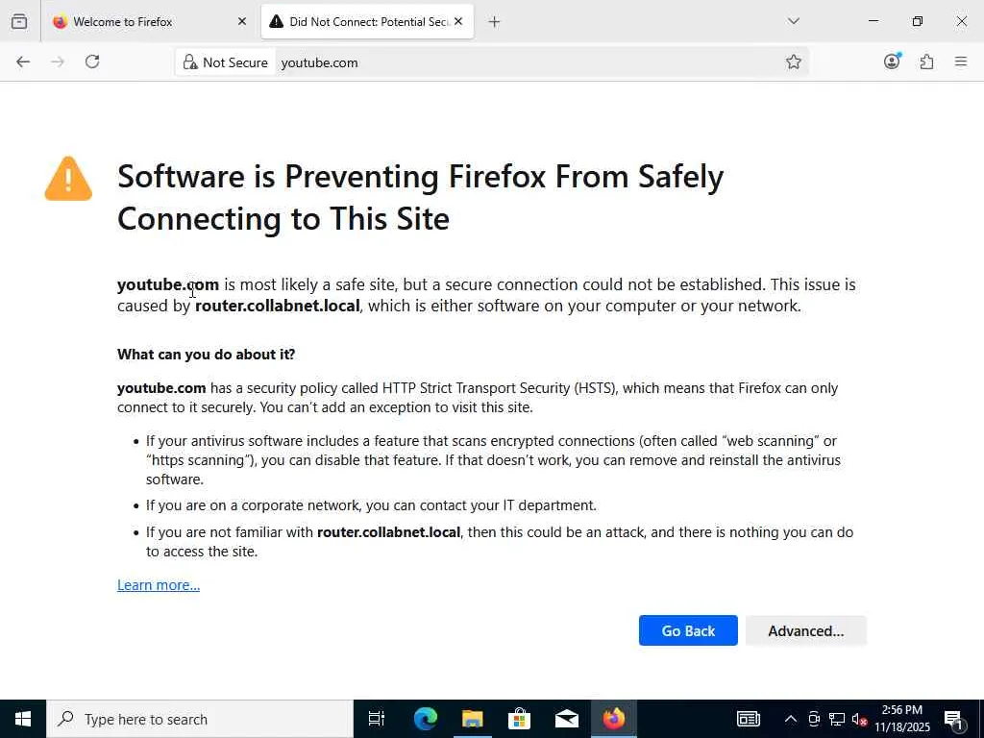The width and height of the screenshot is (984, 738).
Task: Go back using the toolbar arrow
Action: click(23, 61)
